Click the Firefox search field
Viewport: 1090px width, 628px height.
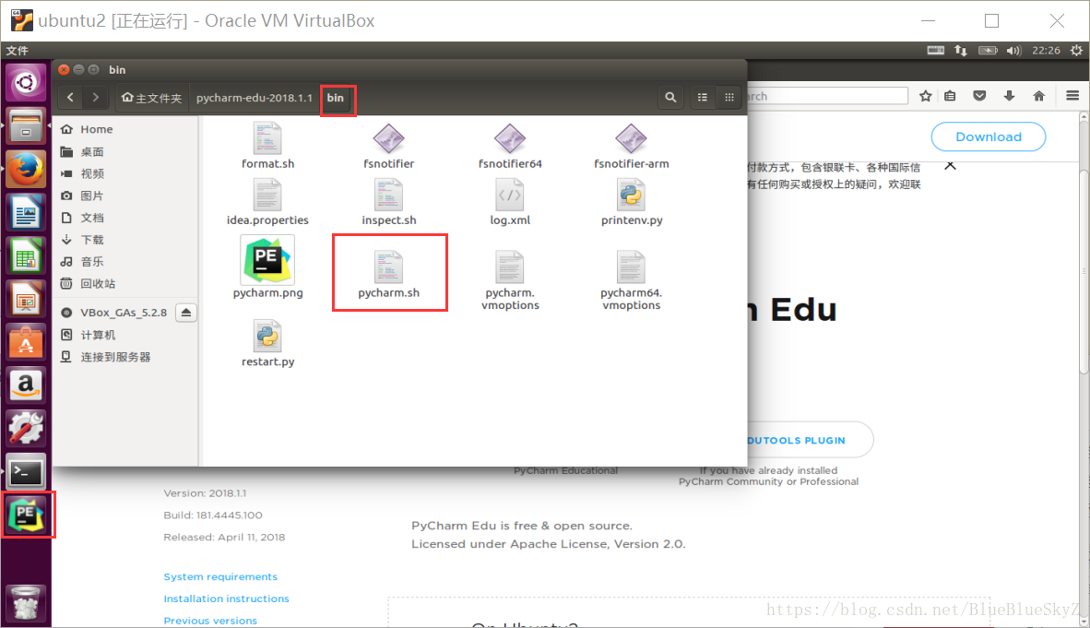click(x=827, y=96)
